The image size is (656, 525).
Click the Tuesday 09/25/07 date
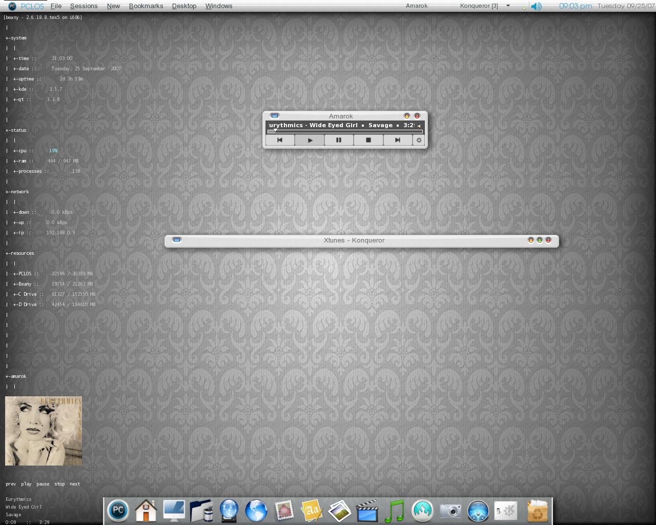(626, 6)
